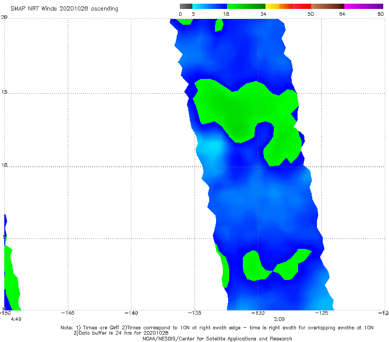The width and height of the screenshot is (389, 342).
Task: Click the color bar label '34'
Action: click(263, 14)
